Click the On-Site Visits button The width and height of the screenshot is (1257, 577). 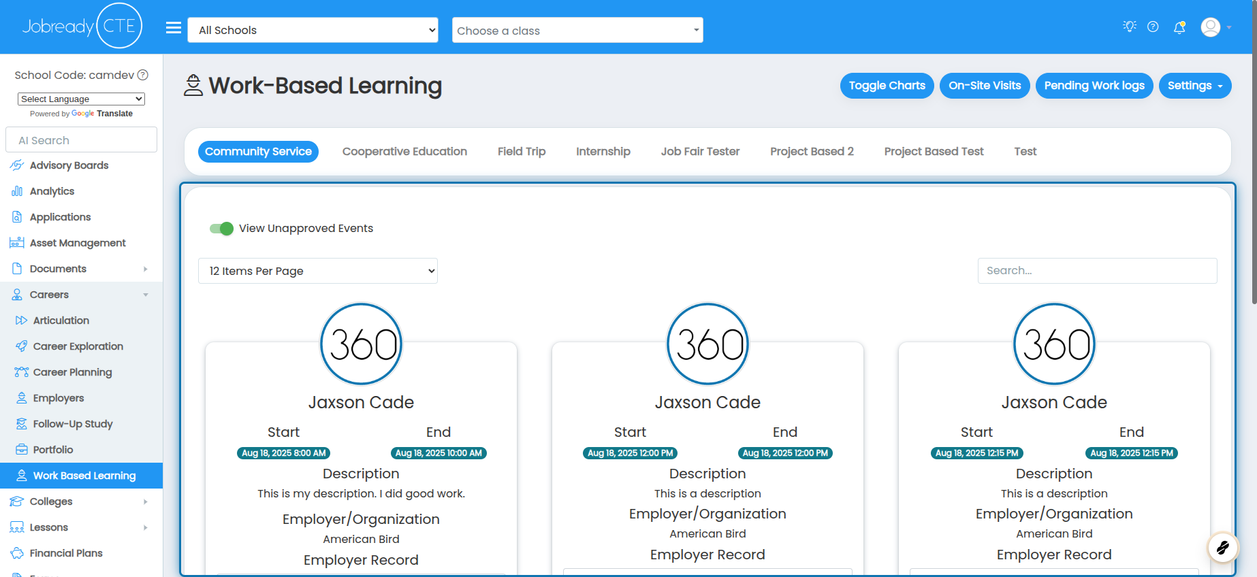click(x=985, y=86)
